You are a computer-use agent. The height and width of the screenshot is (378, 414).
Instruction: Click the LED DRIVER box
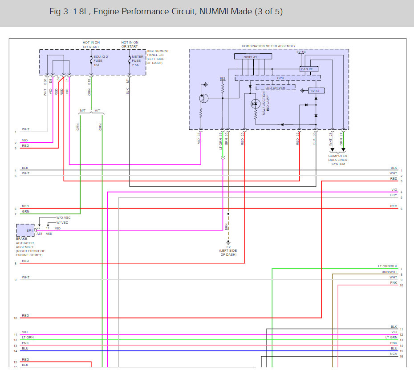tap(276, 88)
